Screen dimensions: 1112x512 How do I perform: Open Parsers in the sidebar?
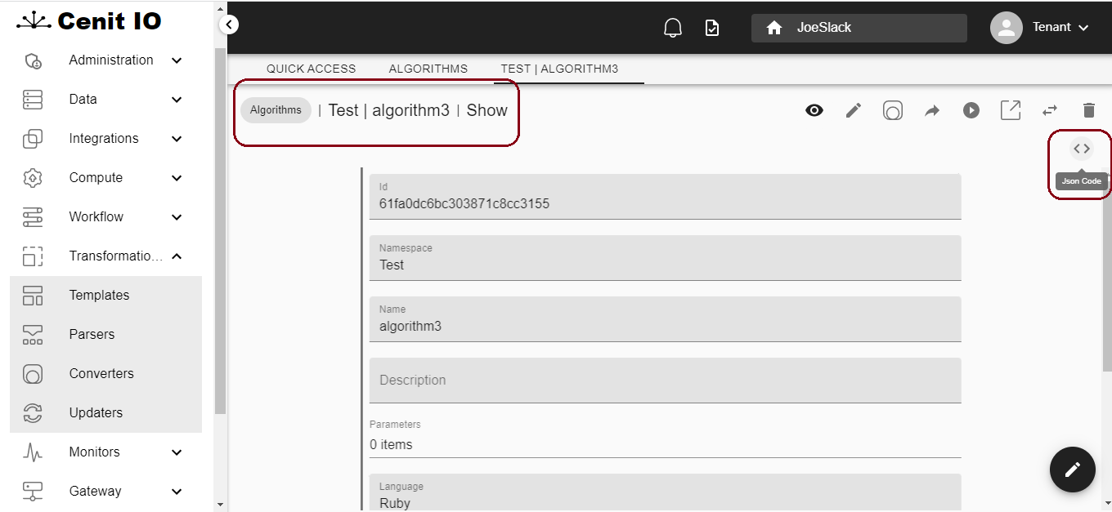click(x=105, y=335)
